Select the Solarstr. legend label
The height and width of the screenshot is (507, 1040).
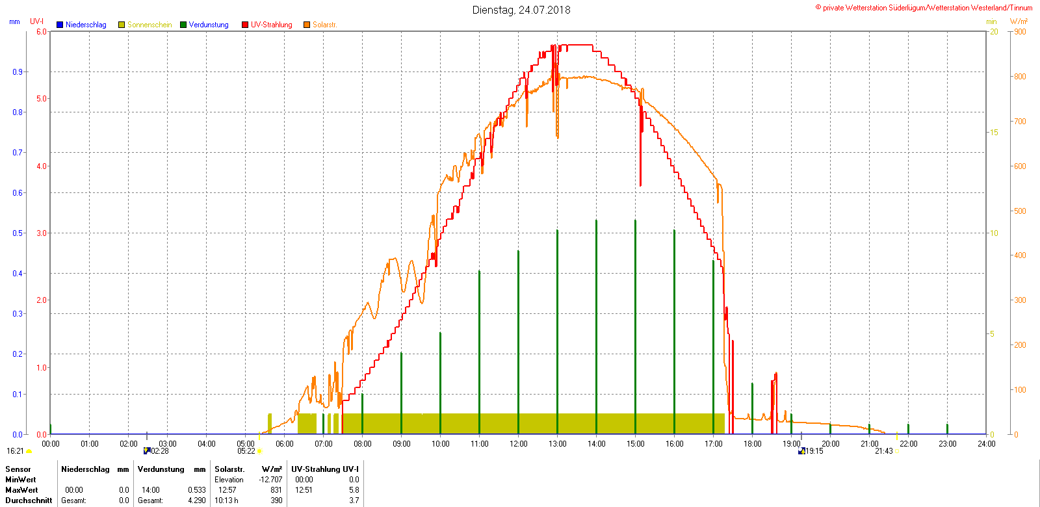324,25
